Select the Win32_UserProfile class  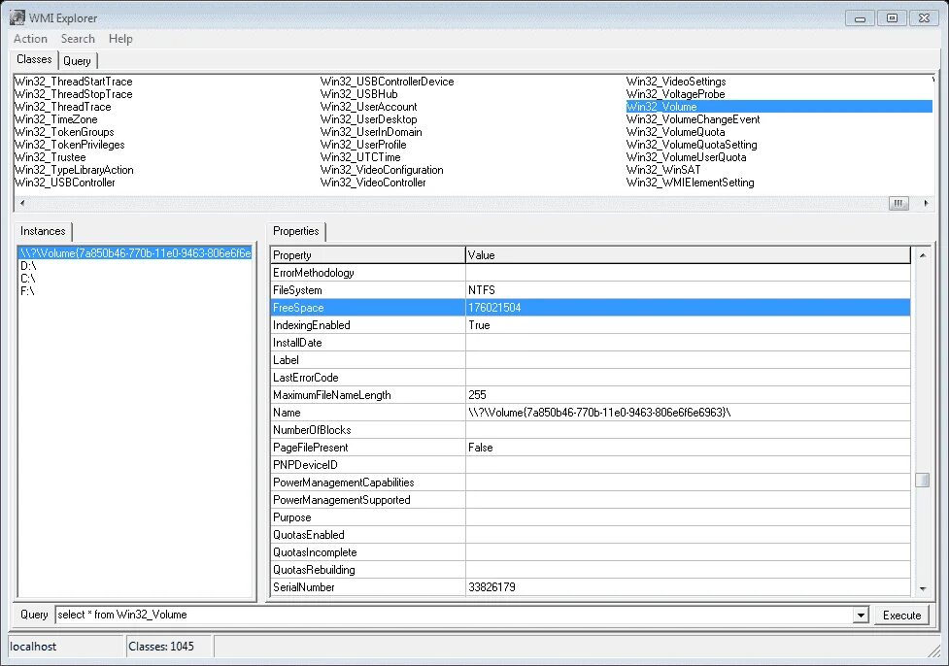pos(363,145)
